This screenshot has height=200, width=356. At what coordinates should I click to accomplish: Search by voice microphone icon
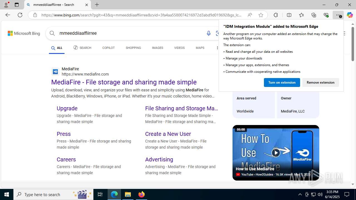209,33
